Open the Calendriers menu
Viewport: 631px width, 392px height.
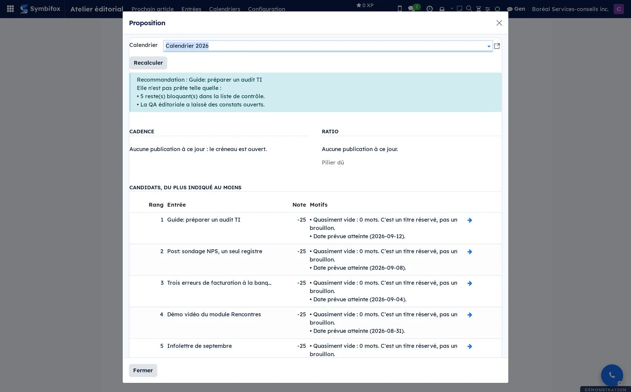pyautogui.click(x=224, y=9)
